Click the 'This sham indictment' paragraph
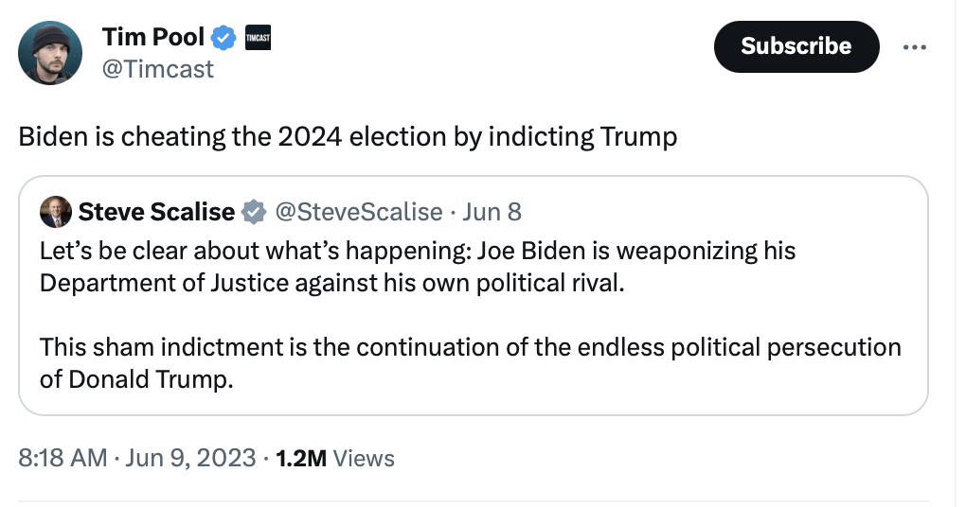Image resolution: width=966 pixels, height=507 pixels. [470, 363]
